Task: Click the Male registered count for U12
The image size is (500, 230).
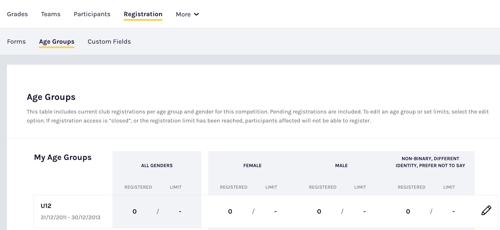Action: [319, 212]
